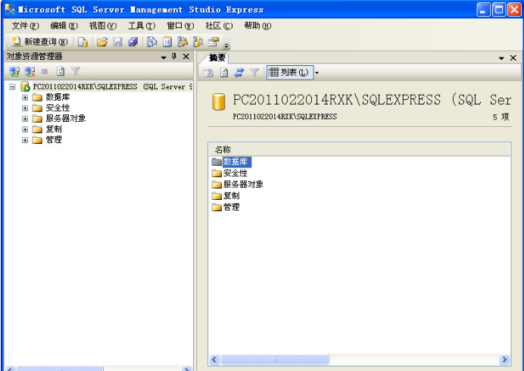Click the Properties Window toolbar icon
524x371 pixels.
tap(214, 42)
